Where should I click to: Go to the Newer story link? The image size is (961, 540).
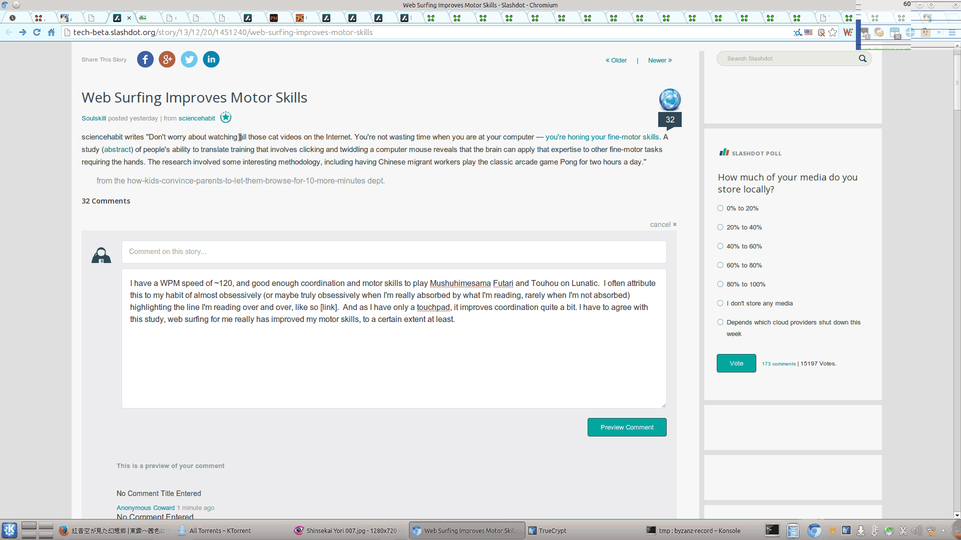660,60
